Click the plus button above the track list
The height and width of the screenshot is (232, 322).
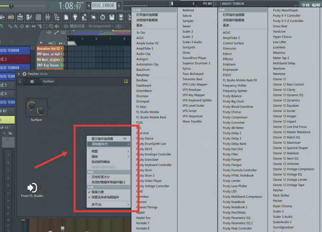41,43
